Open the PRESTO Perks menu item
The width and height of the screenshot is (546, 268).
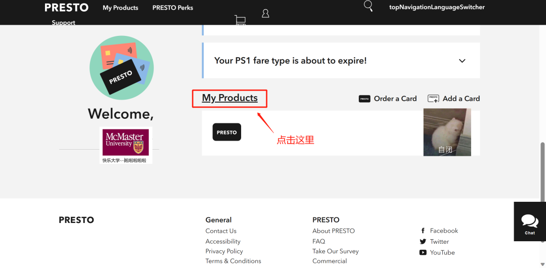coord(172,8)
